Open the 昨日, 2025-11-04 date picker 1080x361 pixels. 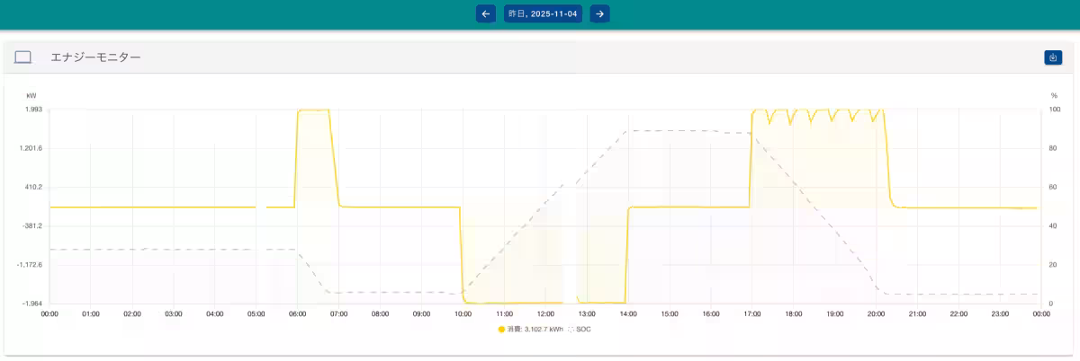pyautogui.click(x=543, y=13)
